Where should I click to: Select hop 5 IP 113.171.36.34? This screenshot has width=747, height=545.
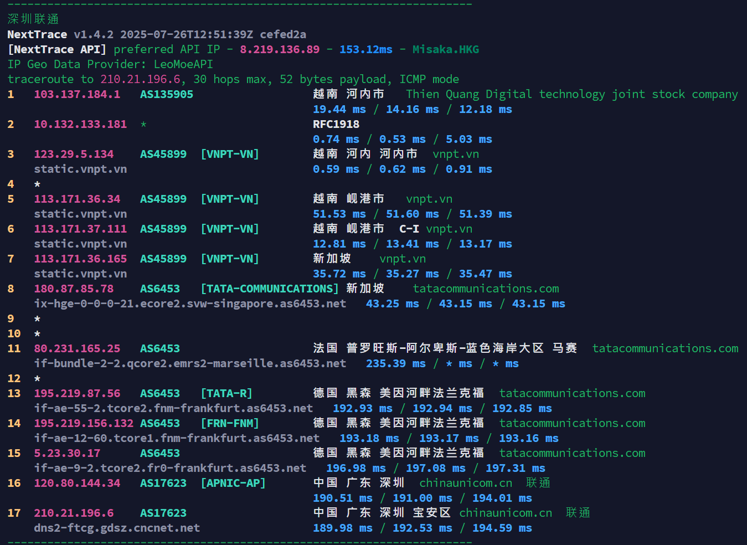[77, 199]
